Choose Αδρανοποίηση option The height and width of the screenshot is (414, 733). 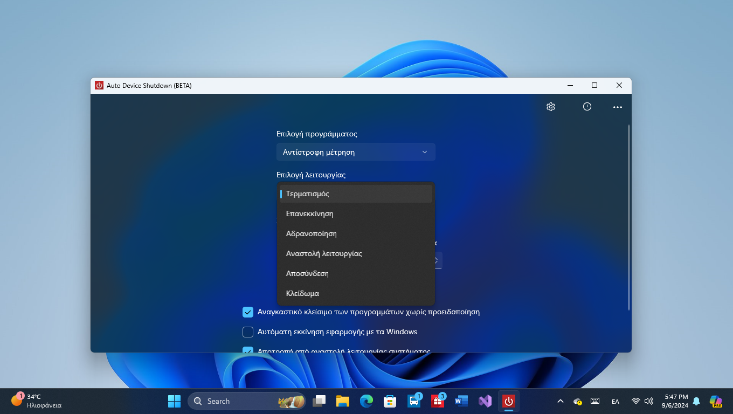coord(356,233)
